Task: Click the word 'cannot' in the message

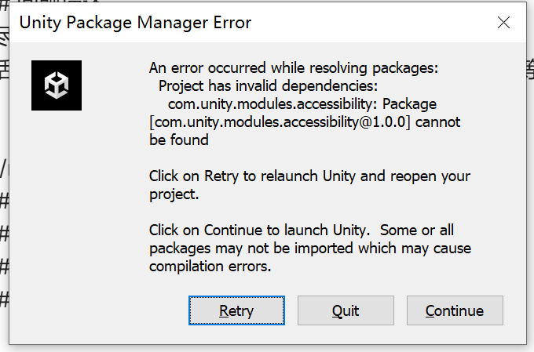Action: pyautogui.click(x=438, y=122)
